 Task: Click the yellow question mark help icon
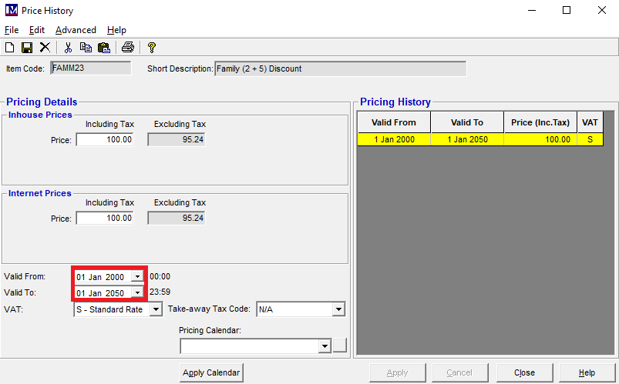(x=152, y=48)
